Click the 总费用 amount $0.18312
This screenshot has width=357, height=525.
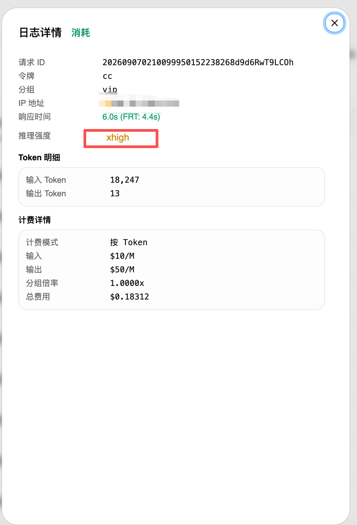point(130,297)
